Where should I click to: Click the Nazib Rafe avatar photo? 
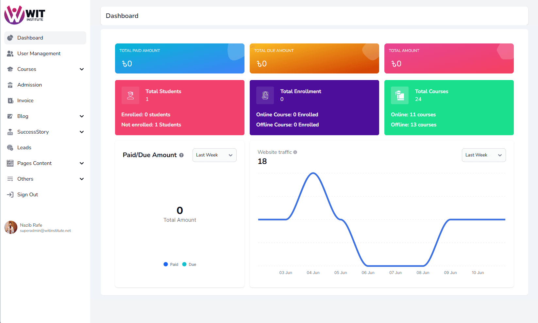click(11, 227)
